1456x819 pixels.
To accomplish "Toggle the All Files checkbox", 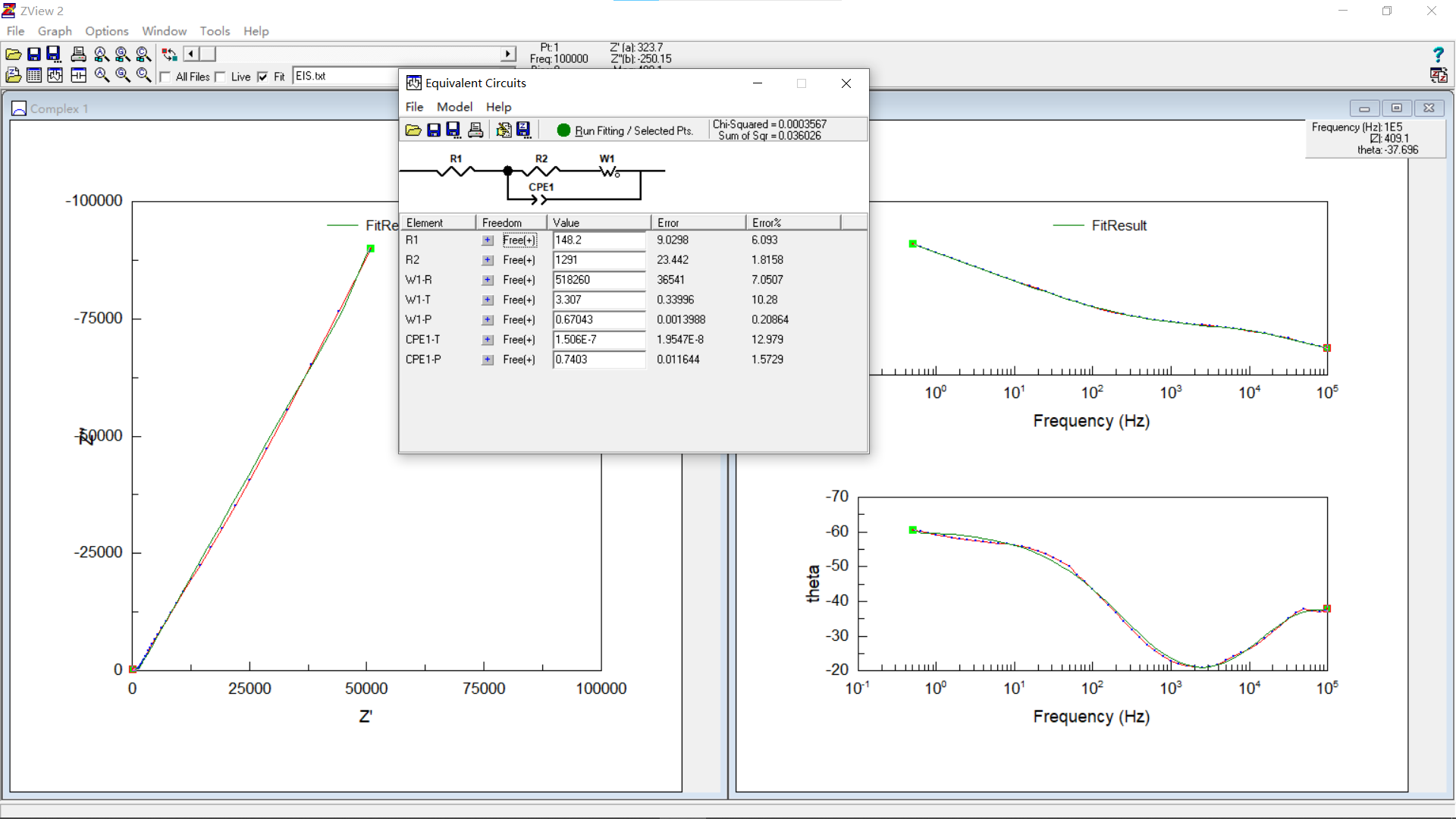I will [165, 77].
